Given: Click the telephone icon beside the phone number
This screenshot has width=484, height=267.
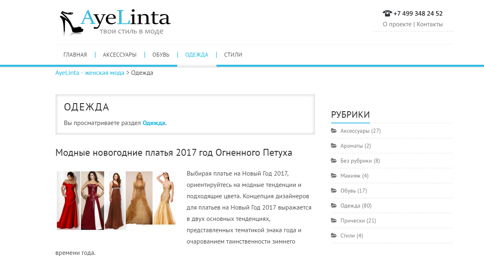Looking at the screenshot, I should pyautogui.click(x=387, y=13).
